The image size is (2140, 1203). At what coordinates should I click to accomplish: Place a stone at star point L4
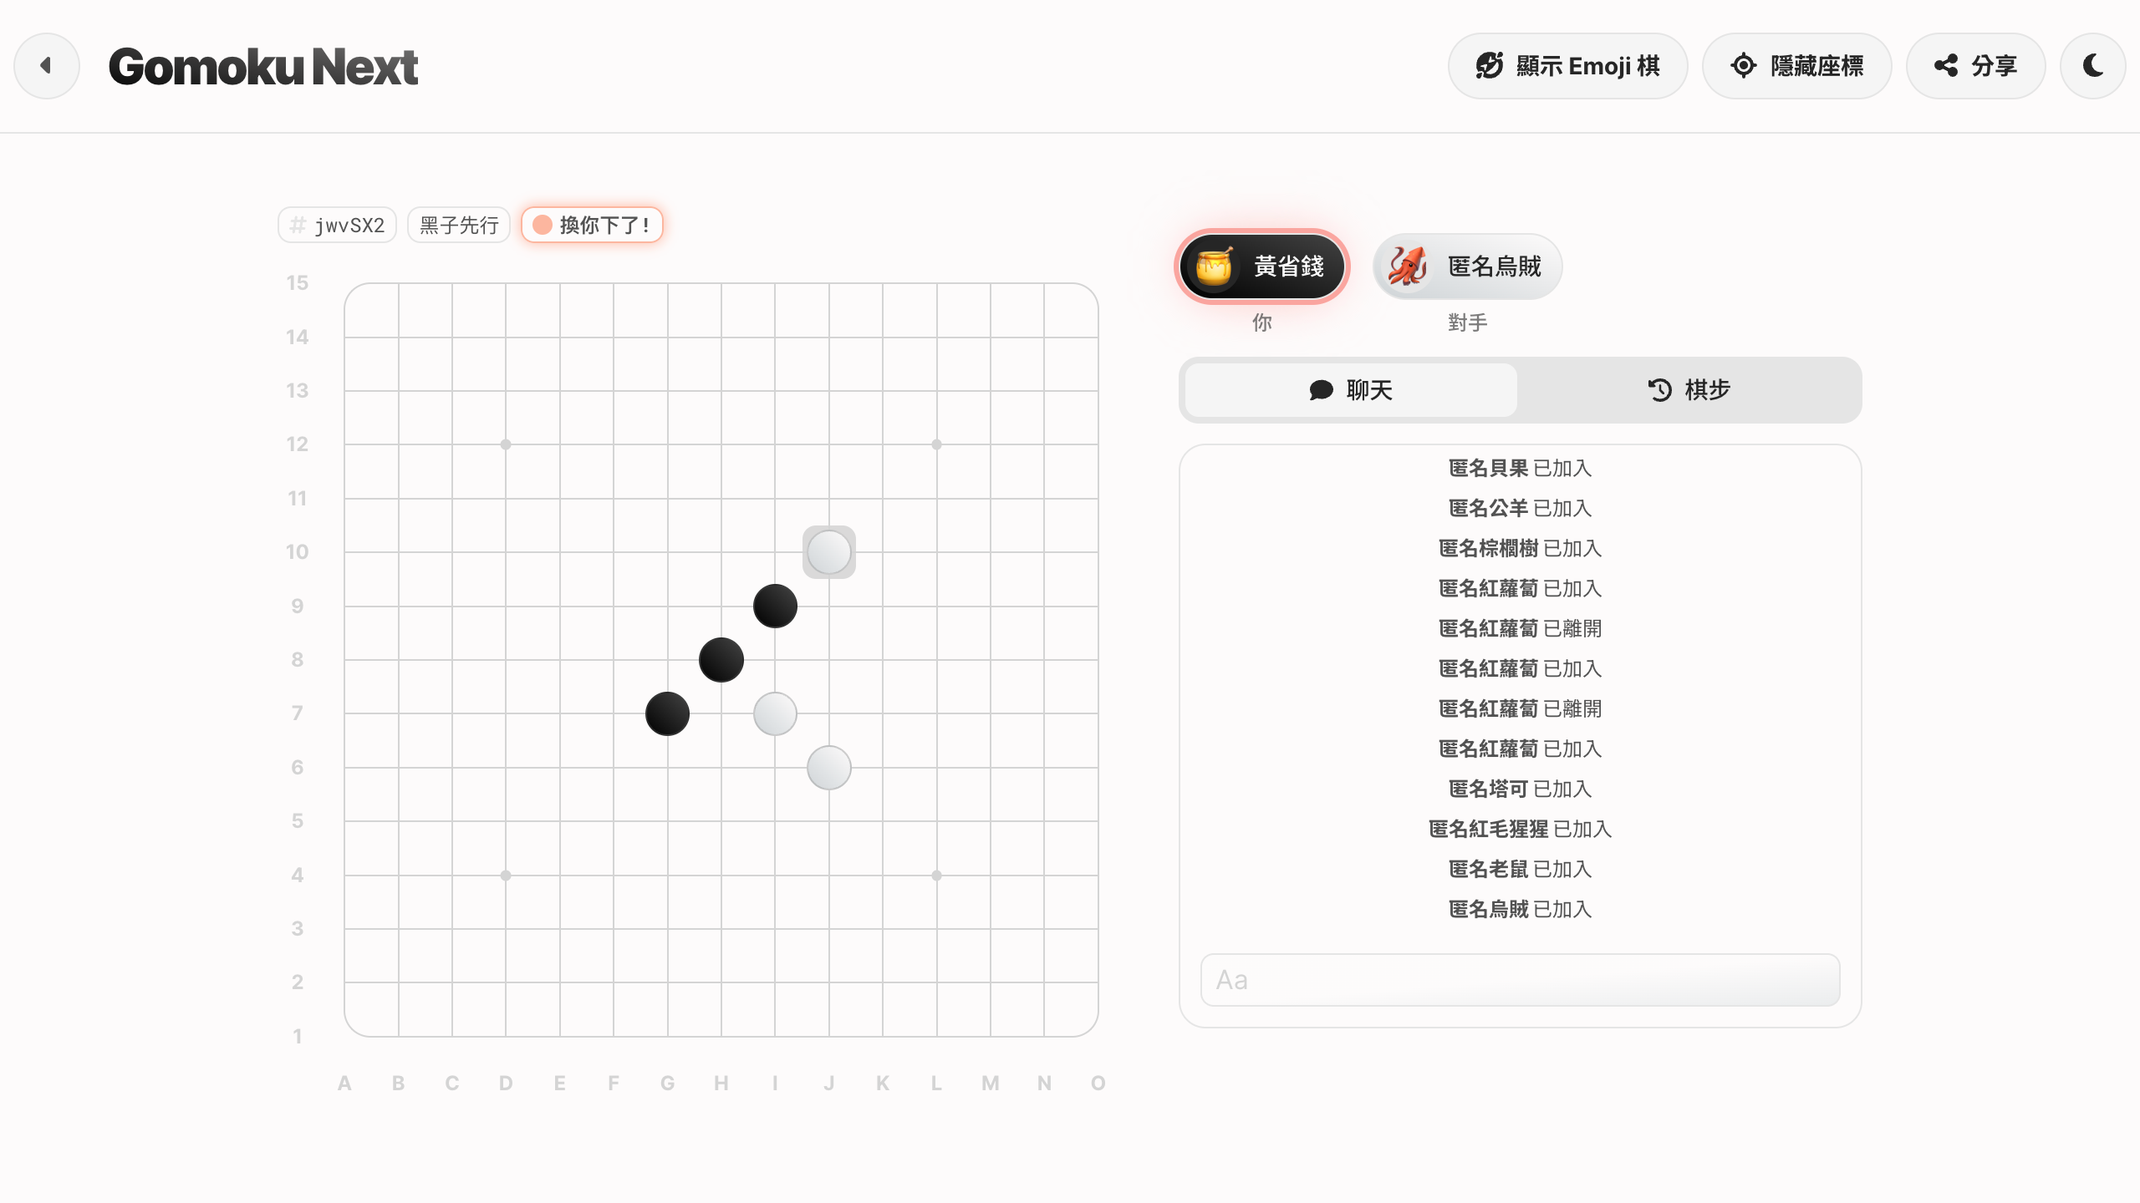tap(936, 876)
